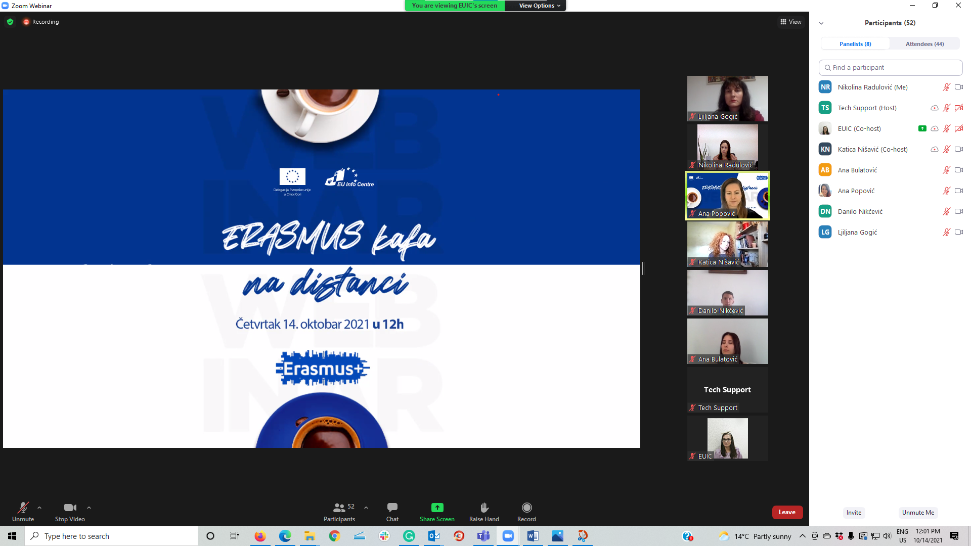Open audio options arrow beside Unmute
The height and width of the screenshot is (546, 971).
[39, 508]
